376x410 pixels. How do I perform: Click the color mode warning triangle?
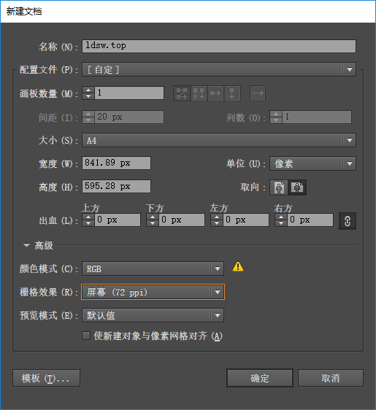pyautogui.click(x=238, y=266)
